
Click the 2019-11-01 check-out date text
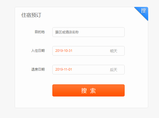[64, 69]
